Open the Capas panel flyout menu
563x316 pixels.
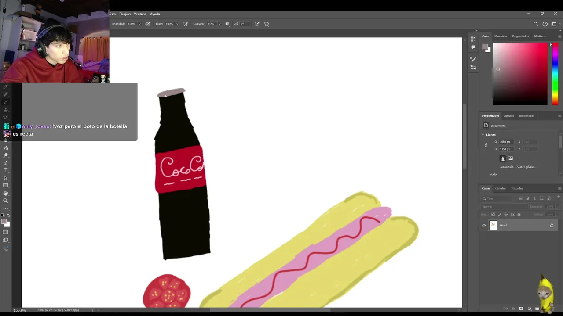[x=559, y=188]
